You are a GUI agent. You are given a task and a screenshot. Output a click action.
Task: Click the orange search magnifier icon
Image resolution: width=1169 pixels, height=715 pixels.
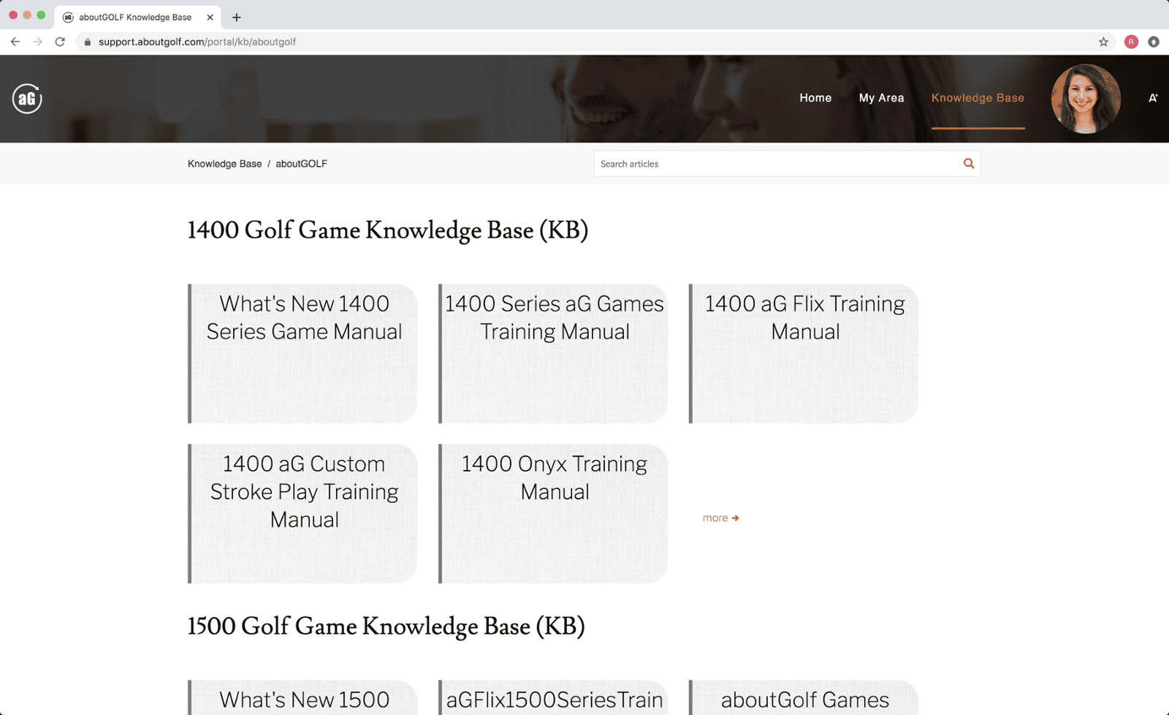coord(969,164)
